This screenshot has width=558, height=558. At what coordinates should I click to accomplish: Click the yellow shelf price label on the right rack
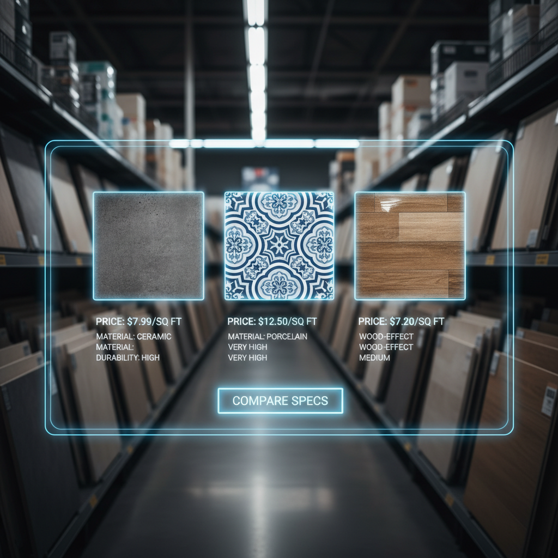[x=542, y=259]
